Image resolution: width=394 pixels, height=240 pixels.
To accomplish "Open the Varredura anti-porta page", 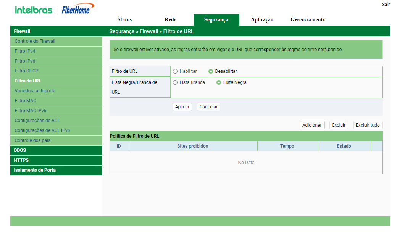I will click(56, 91).
